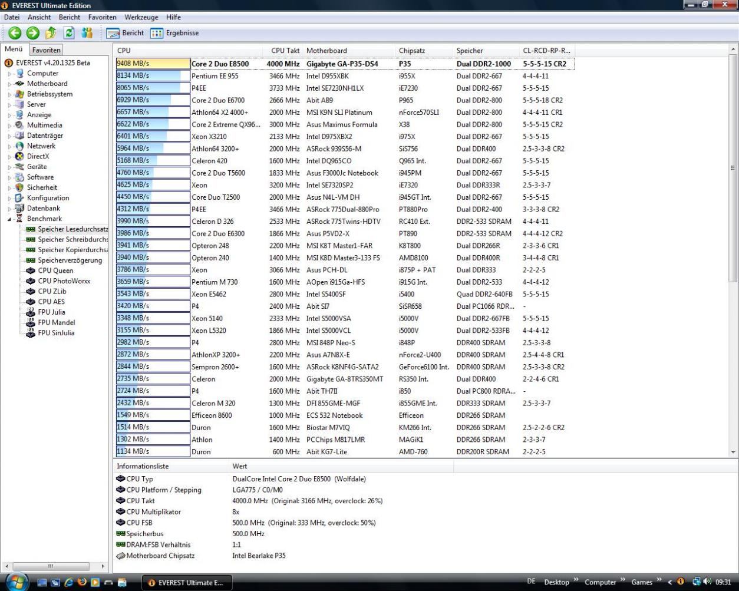Sort by the Motherboard column header

349,51
